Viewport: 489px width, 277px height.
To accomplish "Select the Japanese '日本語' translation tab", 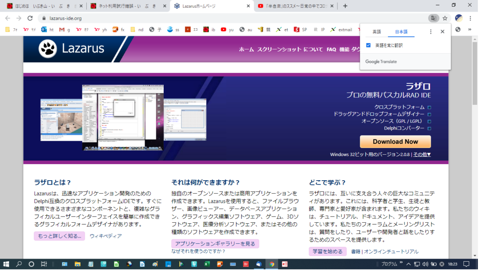I will click(x=401, y=31).
